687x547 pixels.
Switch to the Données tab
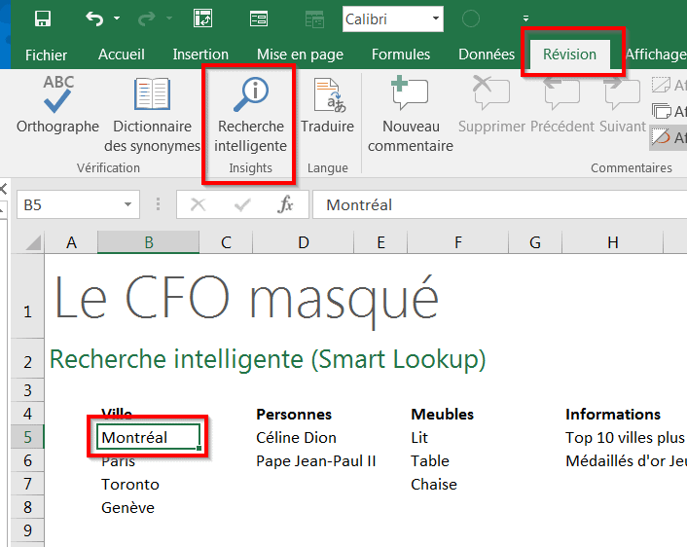pos(487,55)
